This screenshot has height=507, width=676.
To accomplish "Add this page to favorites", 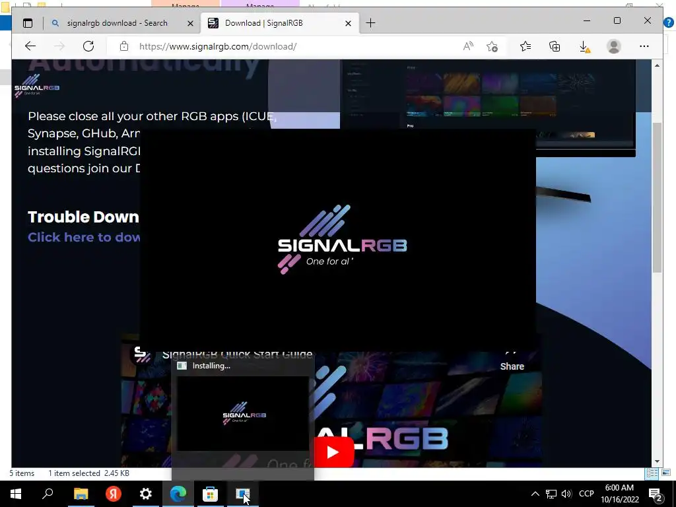I will click(492, 46).
